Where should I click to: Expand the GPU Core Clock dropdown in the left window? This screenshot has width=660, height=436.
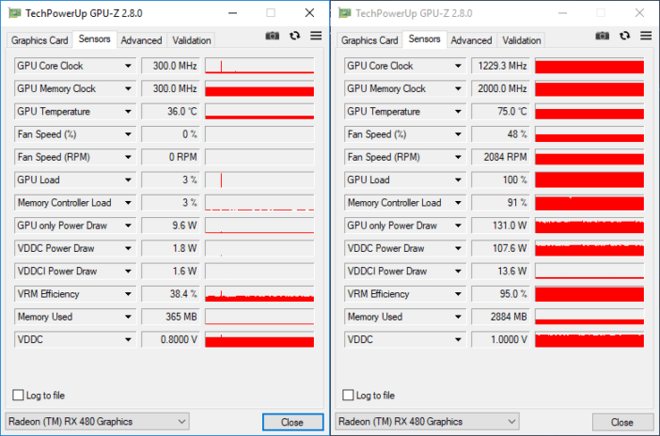click(x=128, y=66)
